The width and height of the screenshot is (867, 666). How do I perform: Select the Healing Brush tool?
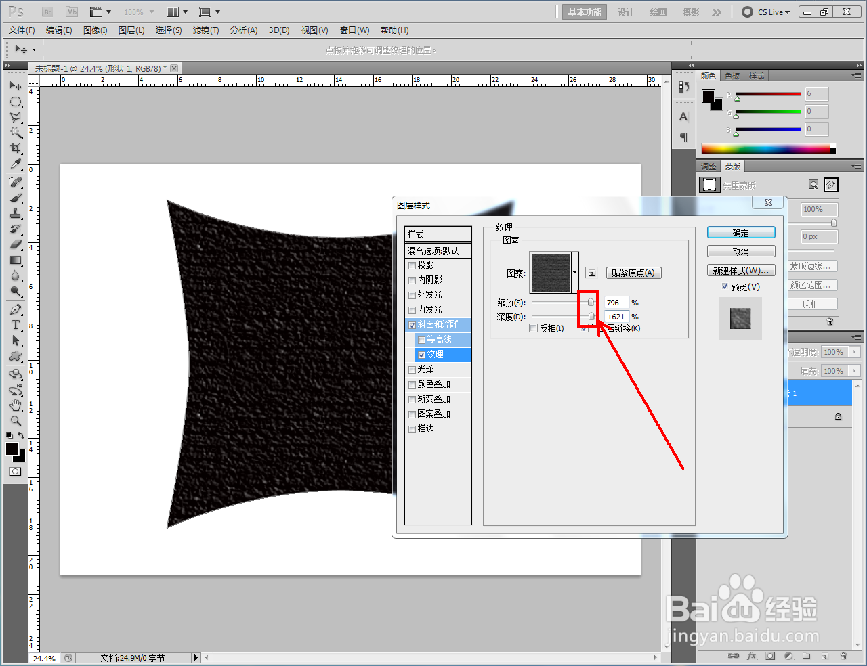(16, 182)
